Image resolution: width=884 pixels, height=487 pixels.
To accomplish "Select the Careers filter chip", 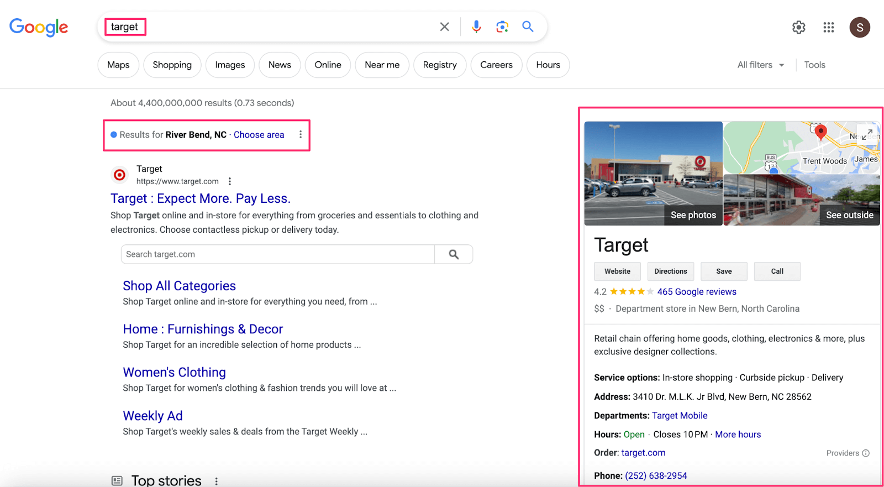I will point(496,65).
